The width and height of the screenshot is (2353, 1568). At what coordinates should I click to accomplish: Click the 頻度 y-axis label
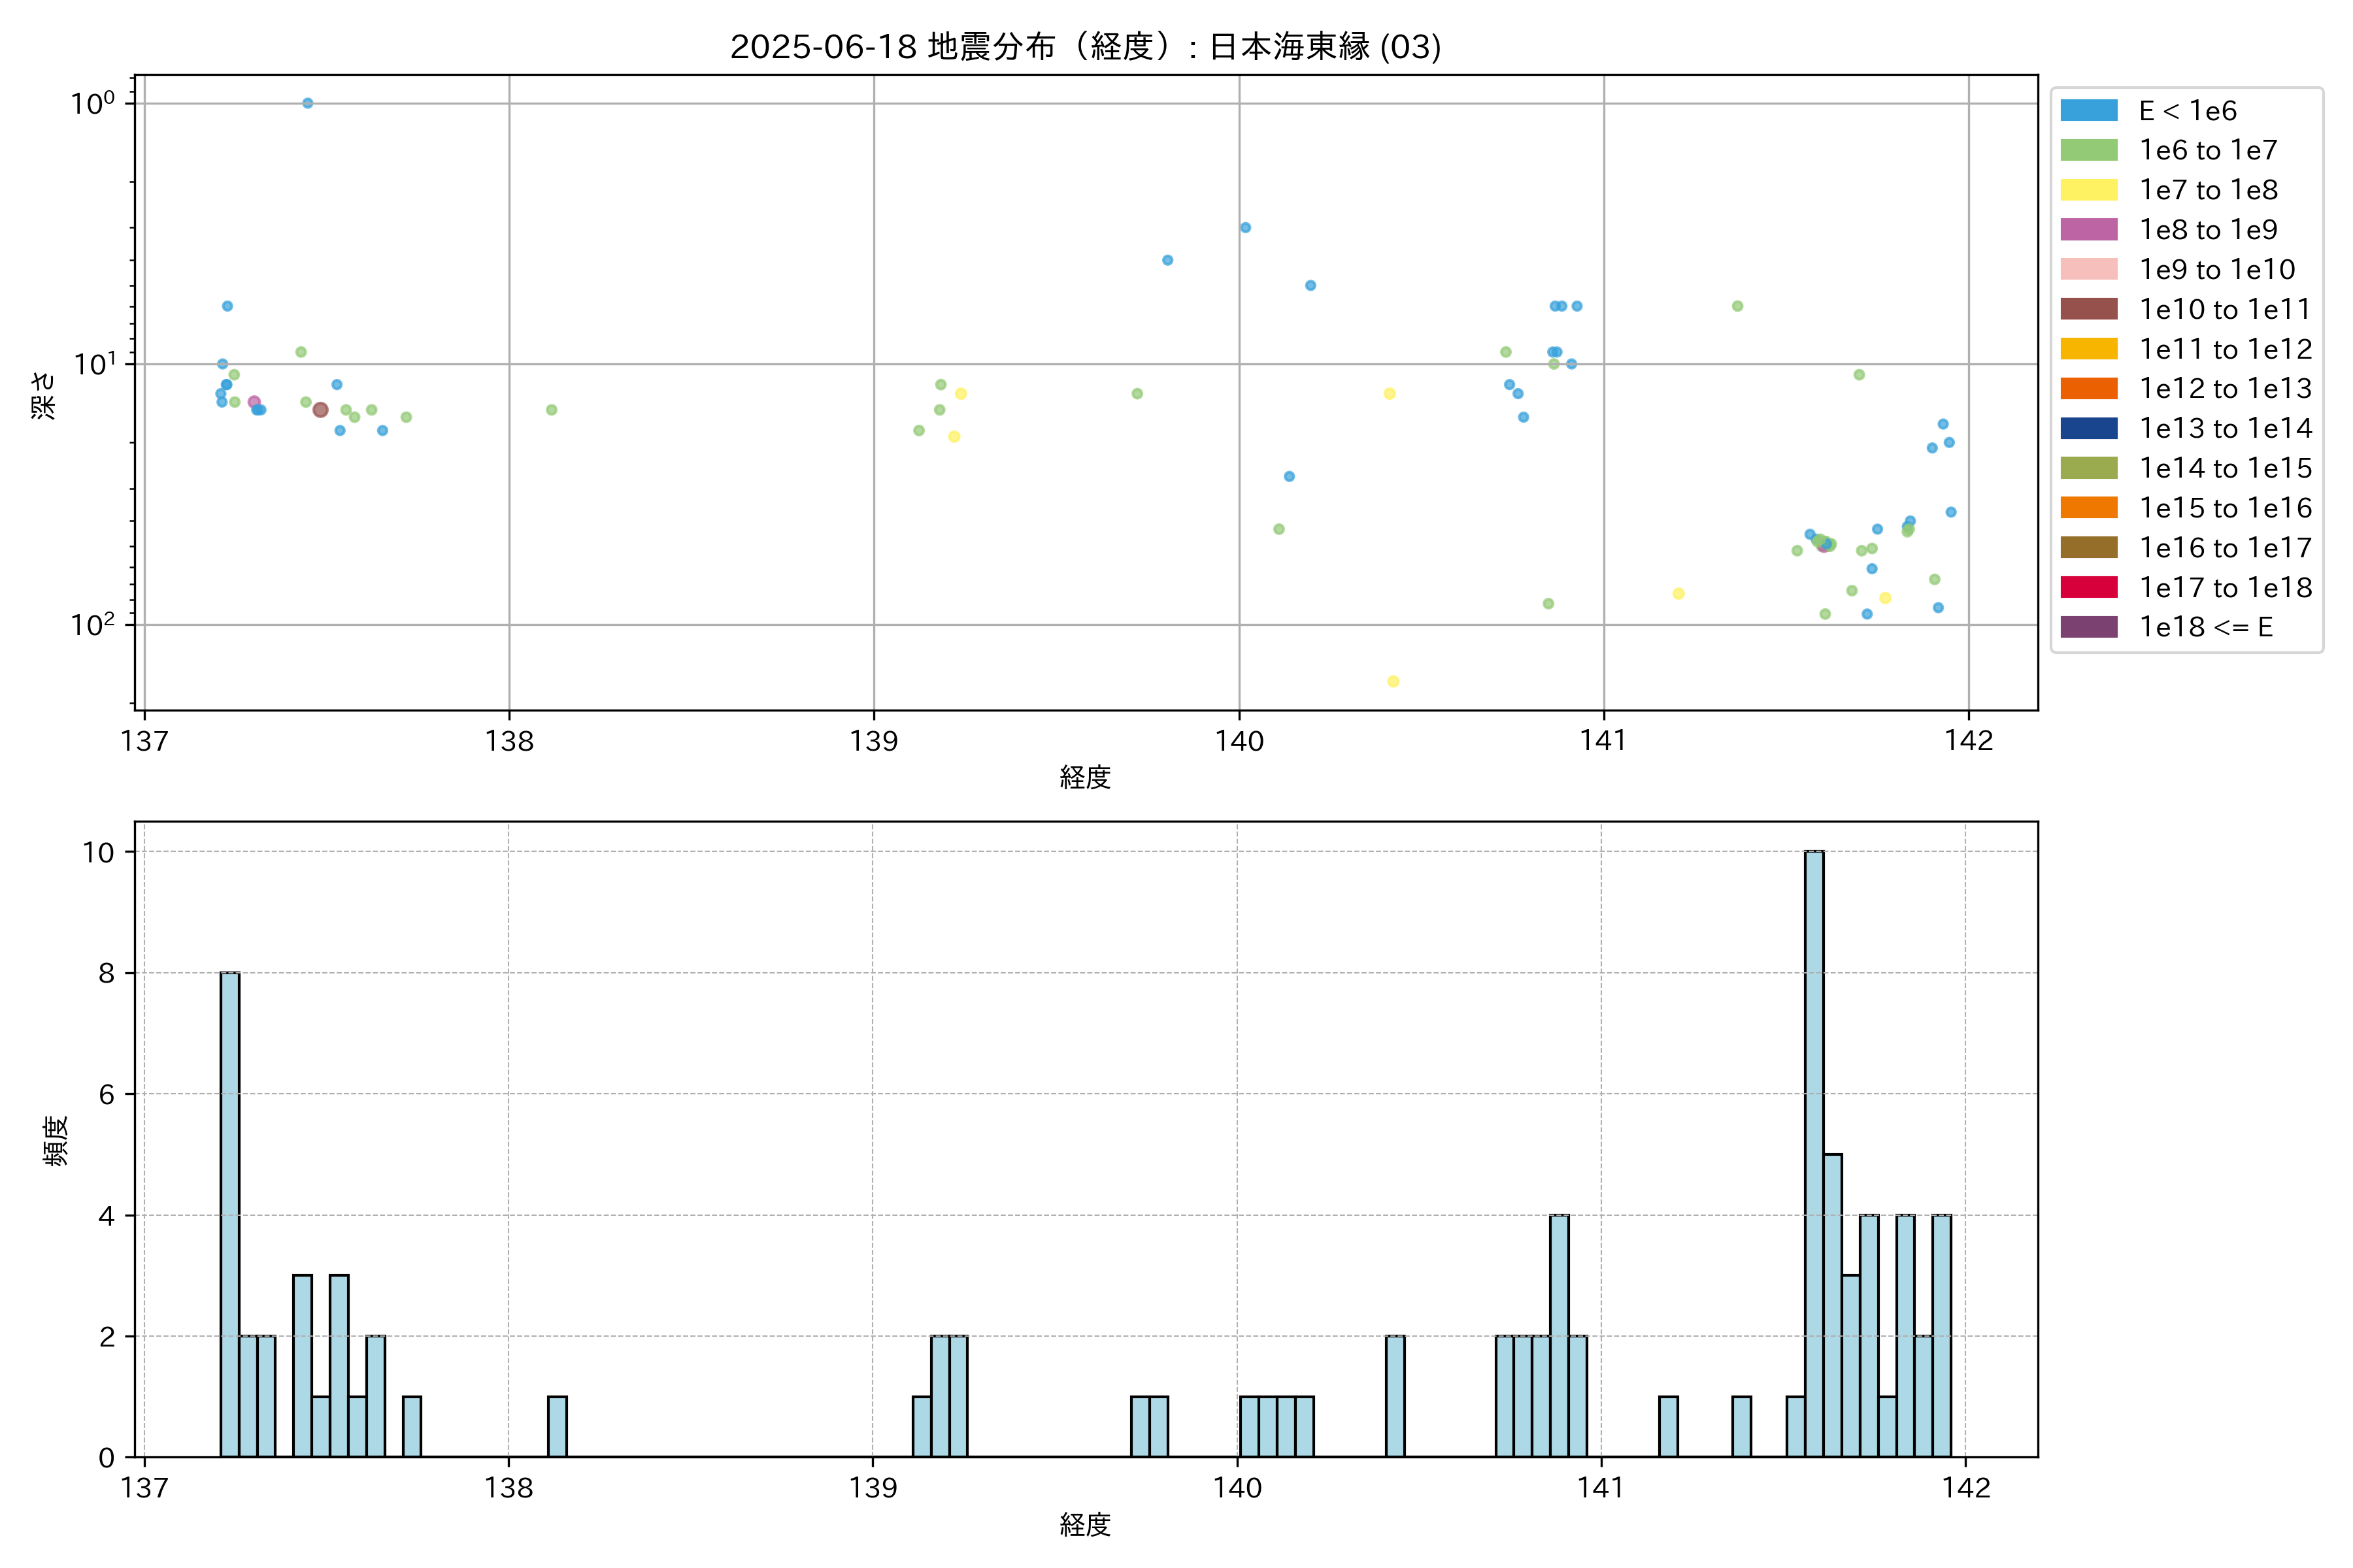click(56, 1140)
